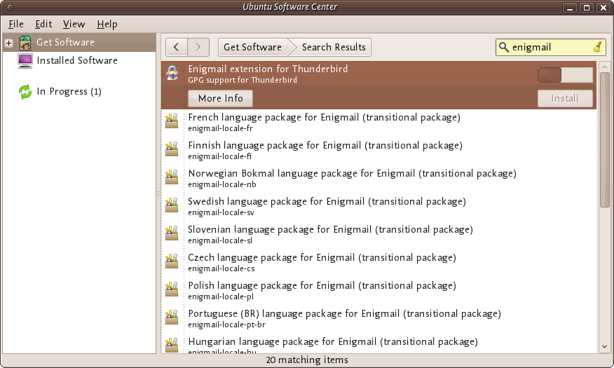The width and height of the screenshot is (614, 368).
Task: Click the install progress bar for Enigmail
Action: tap(565, 75)
